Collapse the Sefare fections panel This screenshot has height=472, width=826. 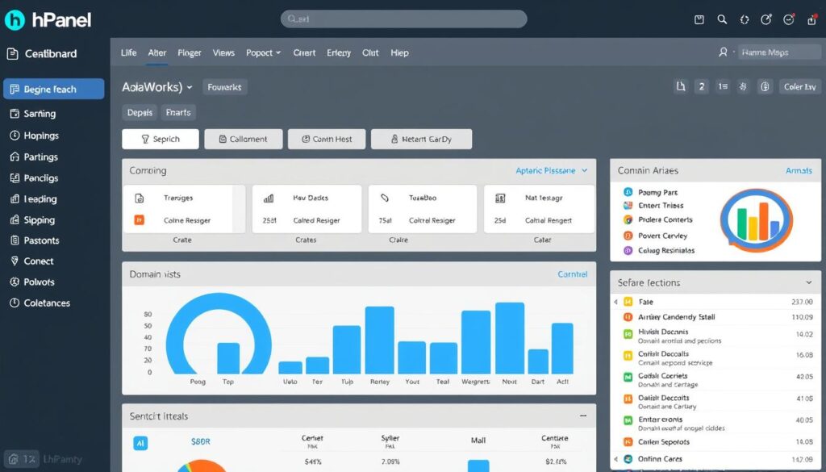click(808, 283)
